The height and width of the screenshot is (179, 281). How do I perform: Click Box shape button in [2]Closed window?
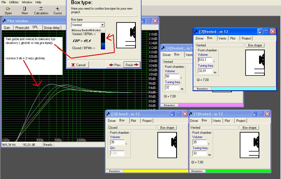point(167,128)
